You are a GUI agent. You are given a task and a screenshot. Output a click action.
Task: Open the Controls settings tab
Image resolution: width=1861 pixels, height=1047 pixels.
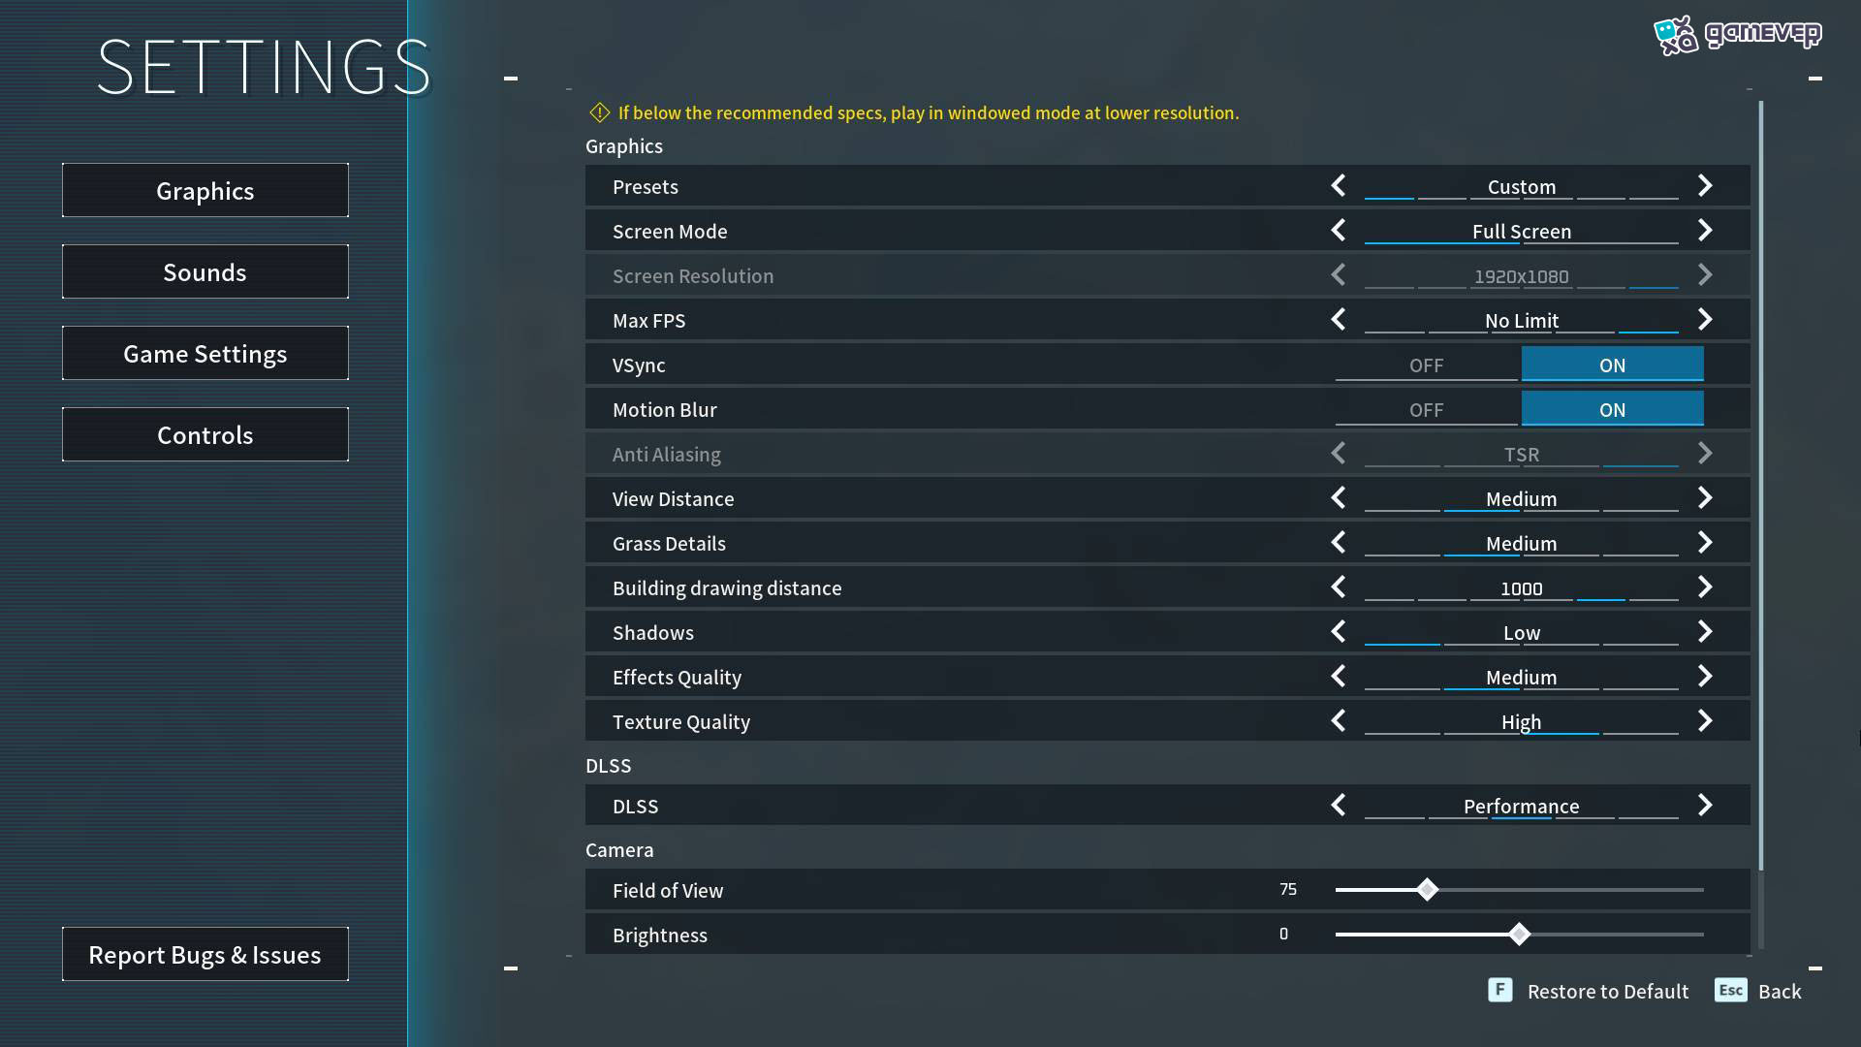click(x=205, y=434)
